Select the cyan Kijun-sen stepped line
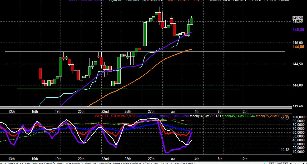 (116, 71)
